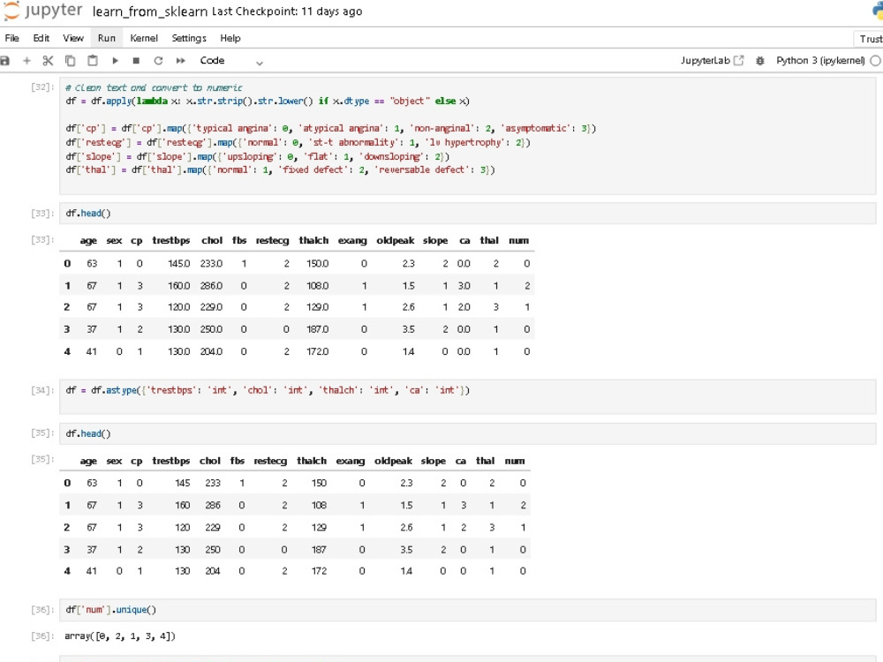Viewport: 883px width, 662px height.
Task: Click the Jupyter logo
Action: 42,11
